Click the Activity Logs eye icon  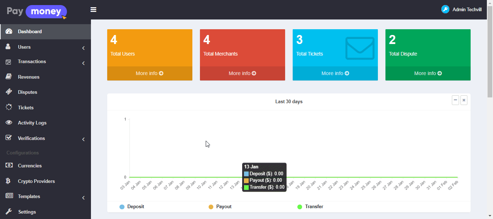(9, 123)
